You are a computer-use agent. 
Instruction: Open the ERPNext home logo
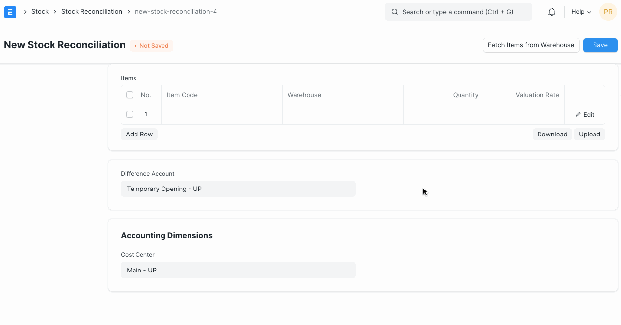tap(10, 12)
